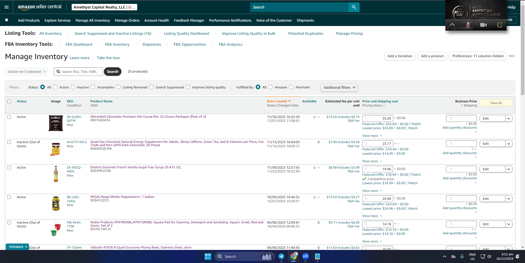Click the Zoom share screen icon
The image size is (525, 263).
[500, 25]
